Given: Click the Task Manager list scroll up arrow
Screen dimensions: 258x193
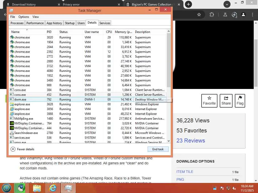Looking at the screenshot, I should tap(169, 31).
